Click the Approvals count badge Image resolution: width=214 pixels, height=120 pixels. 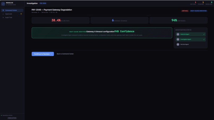pyautogui.click(x=21, y=14)
